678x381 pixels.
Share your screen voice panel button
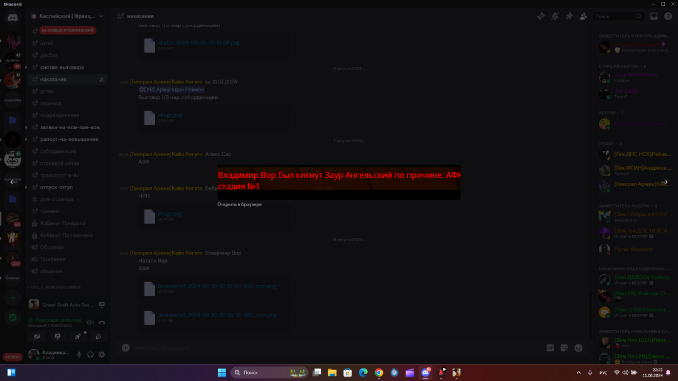58,337
